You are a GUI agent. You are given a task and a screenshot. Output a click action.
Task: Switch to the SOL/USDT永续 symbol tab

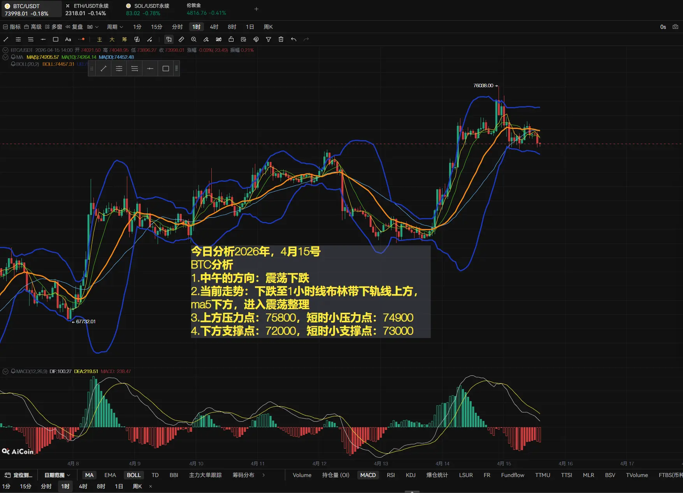click(x=148, y=9)
